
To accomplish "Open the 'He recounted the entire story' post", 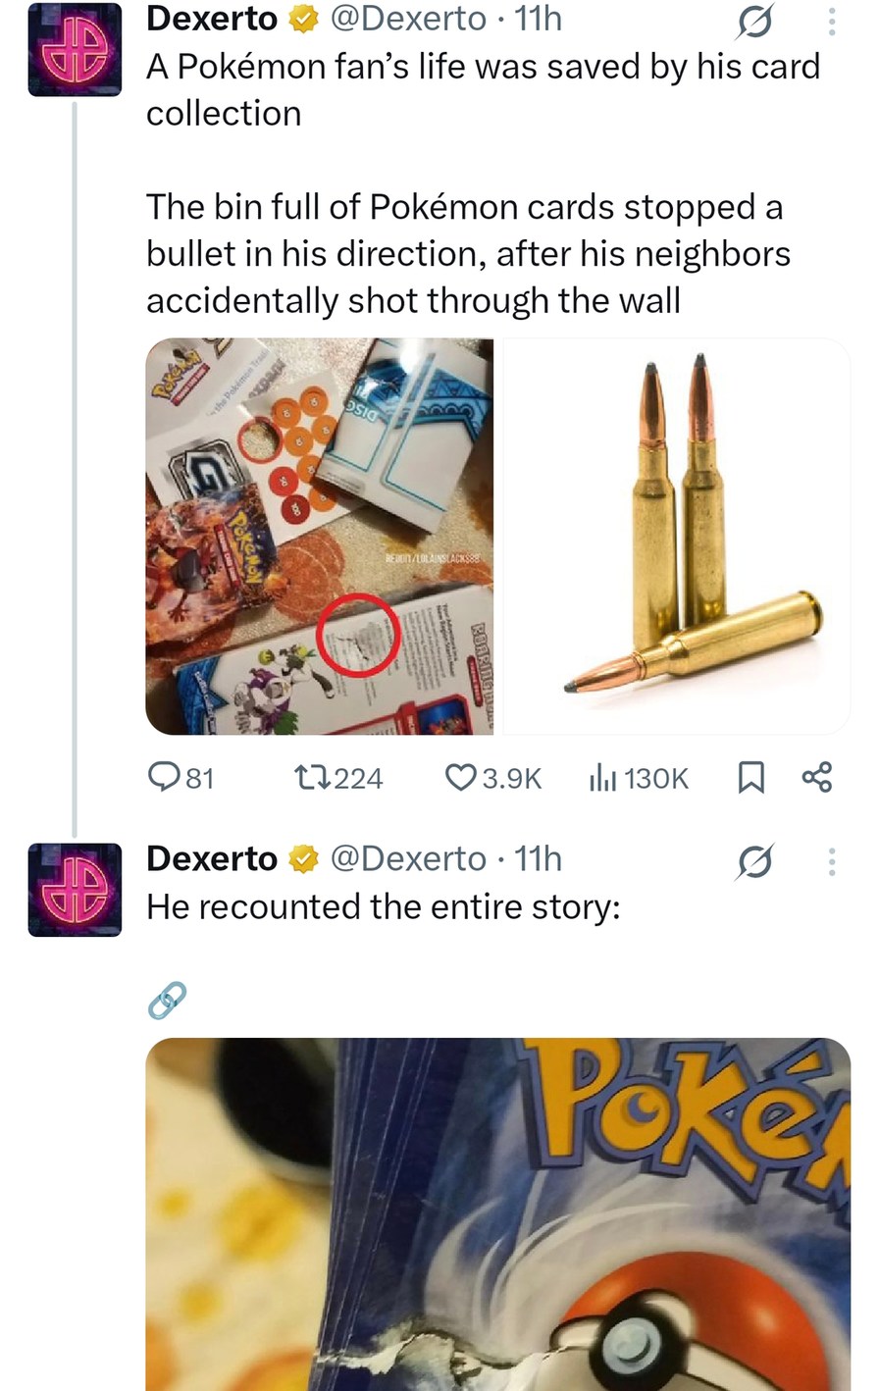I will [x=383, y=906].
